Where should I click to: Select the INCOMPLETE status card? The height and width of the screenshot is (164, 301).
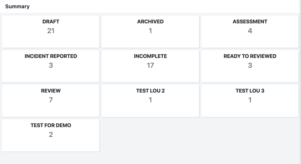pos(150,66)
